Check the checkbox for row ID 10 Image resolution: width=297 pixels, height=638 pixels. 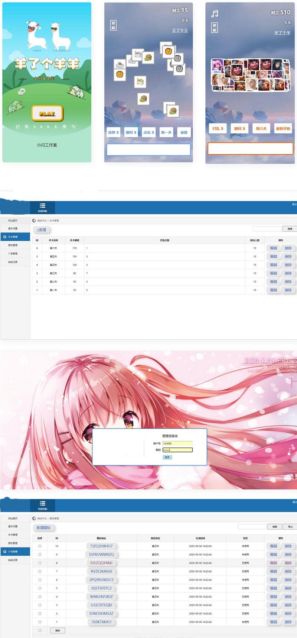click(x=40, y=546)
